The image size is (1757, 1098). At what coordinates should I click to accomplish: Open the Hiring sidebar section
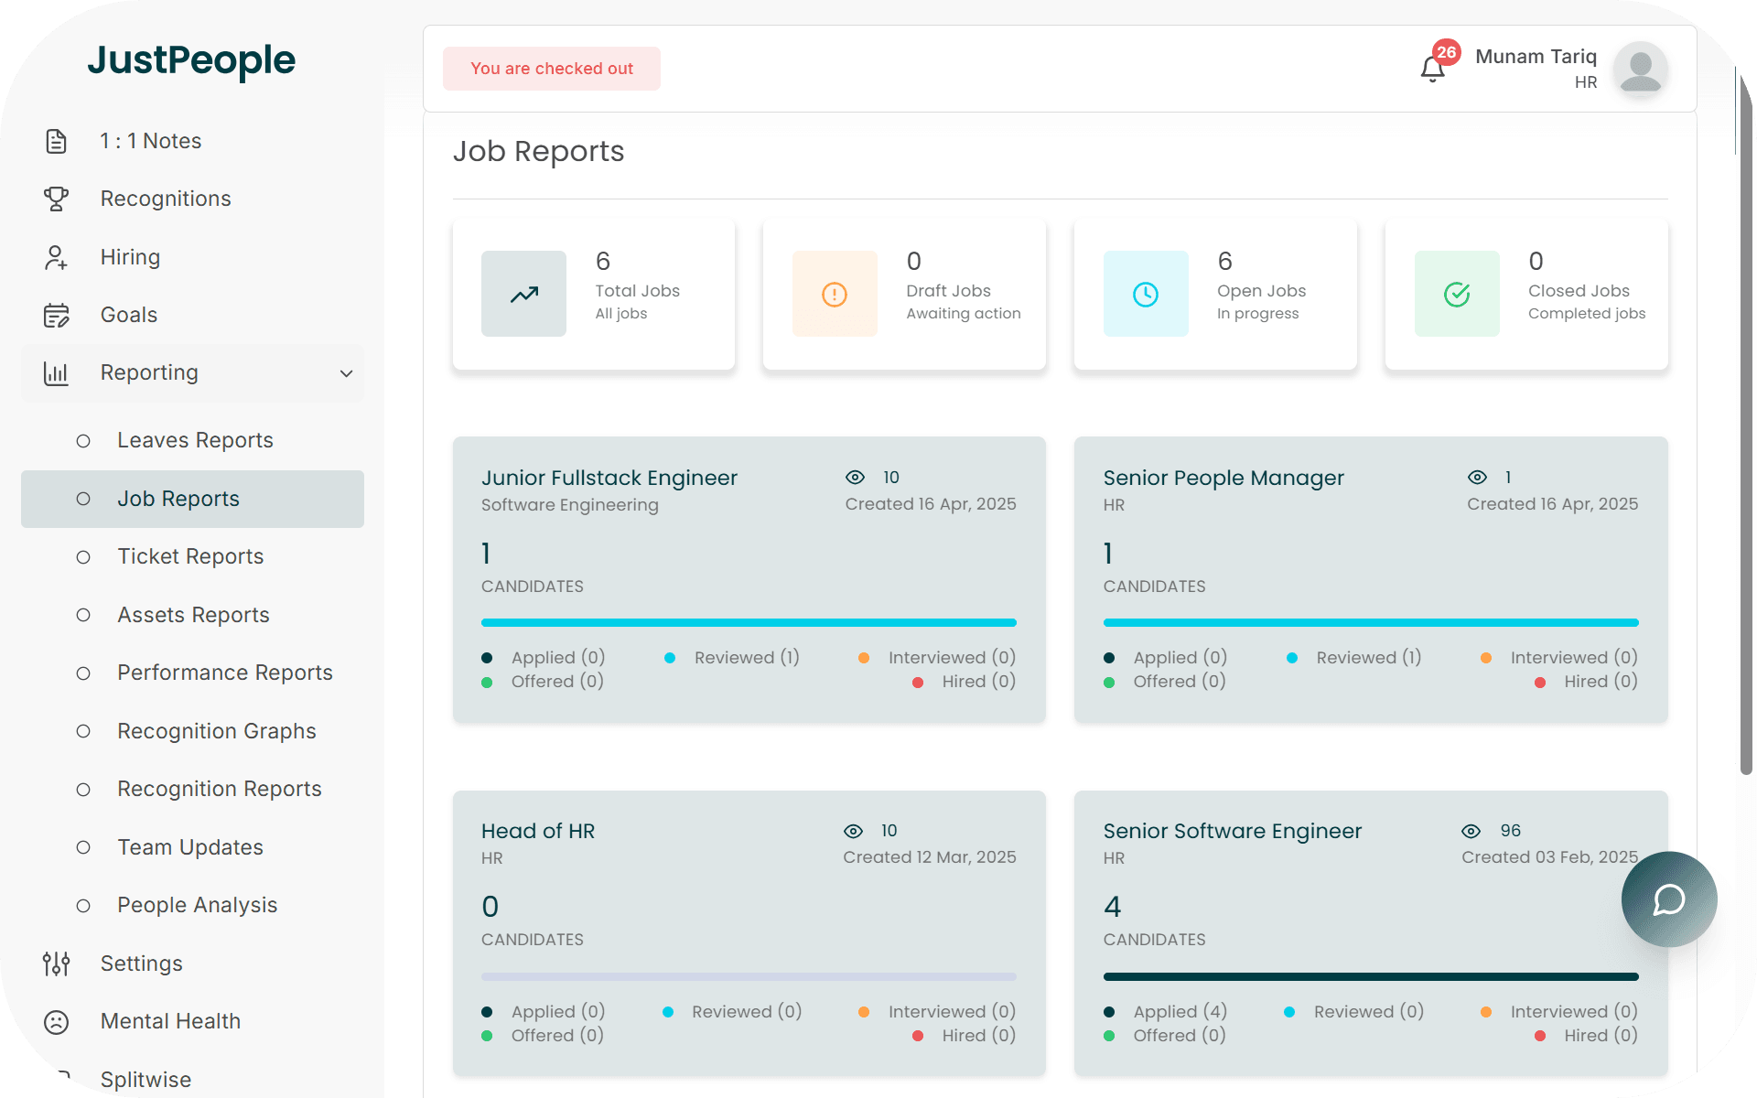130,257
